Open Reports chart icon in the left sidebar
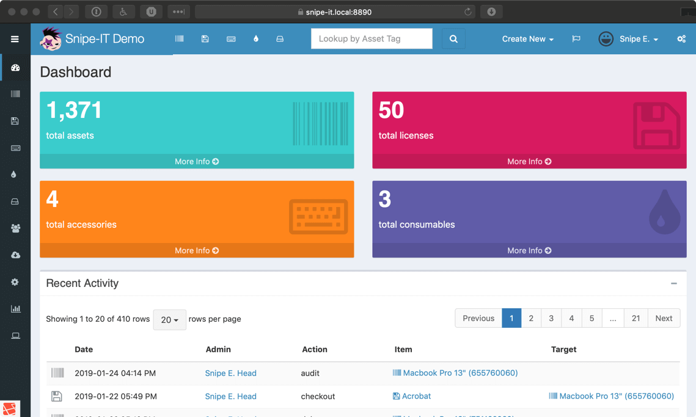The width and height of the screenshot is (696, 417). click(x=15, y=308)
